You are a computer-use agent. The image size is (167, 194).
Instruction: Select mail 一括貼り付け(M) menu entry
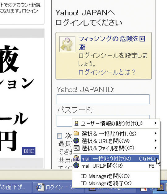(116, 158)
